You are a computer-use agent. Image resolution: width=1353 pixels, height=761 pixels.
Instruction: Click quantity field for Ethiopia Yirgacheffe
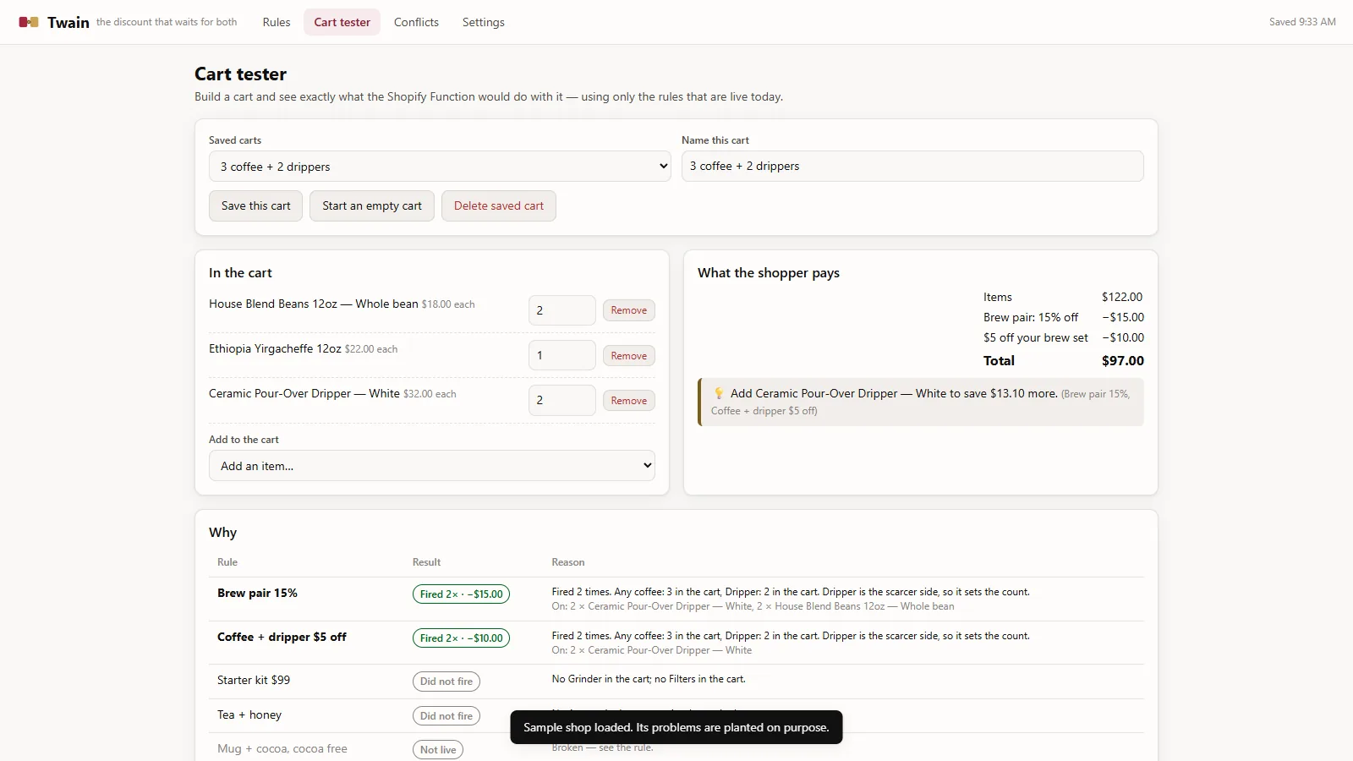562,355
